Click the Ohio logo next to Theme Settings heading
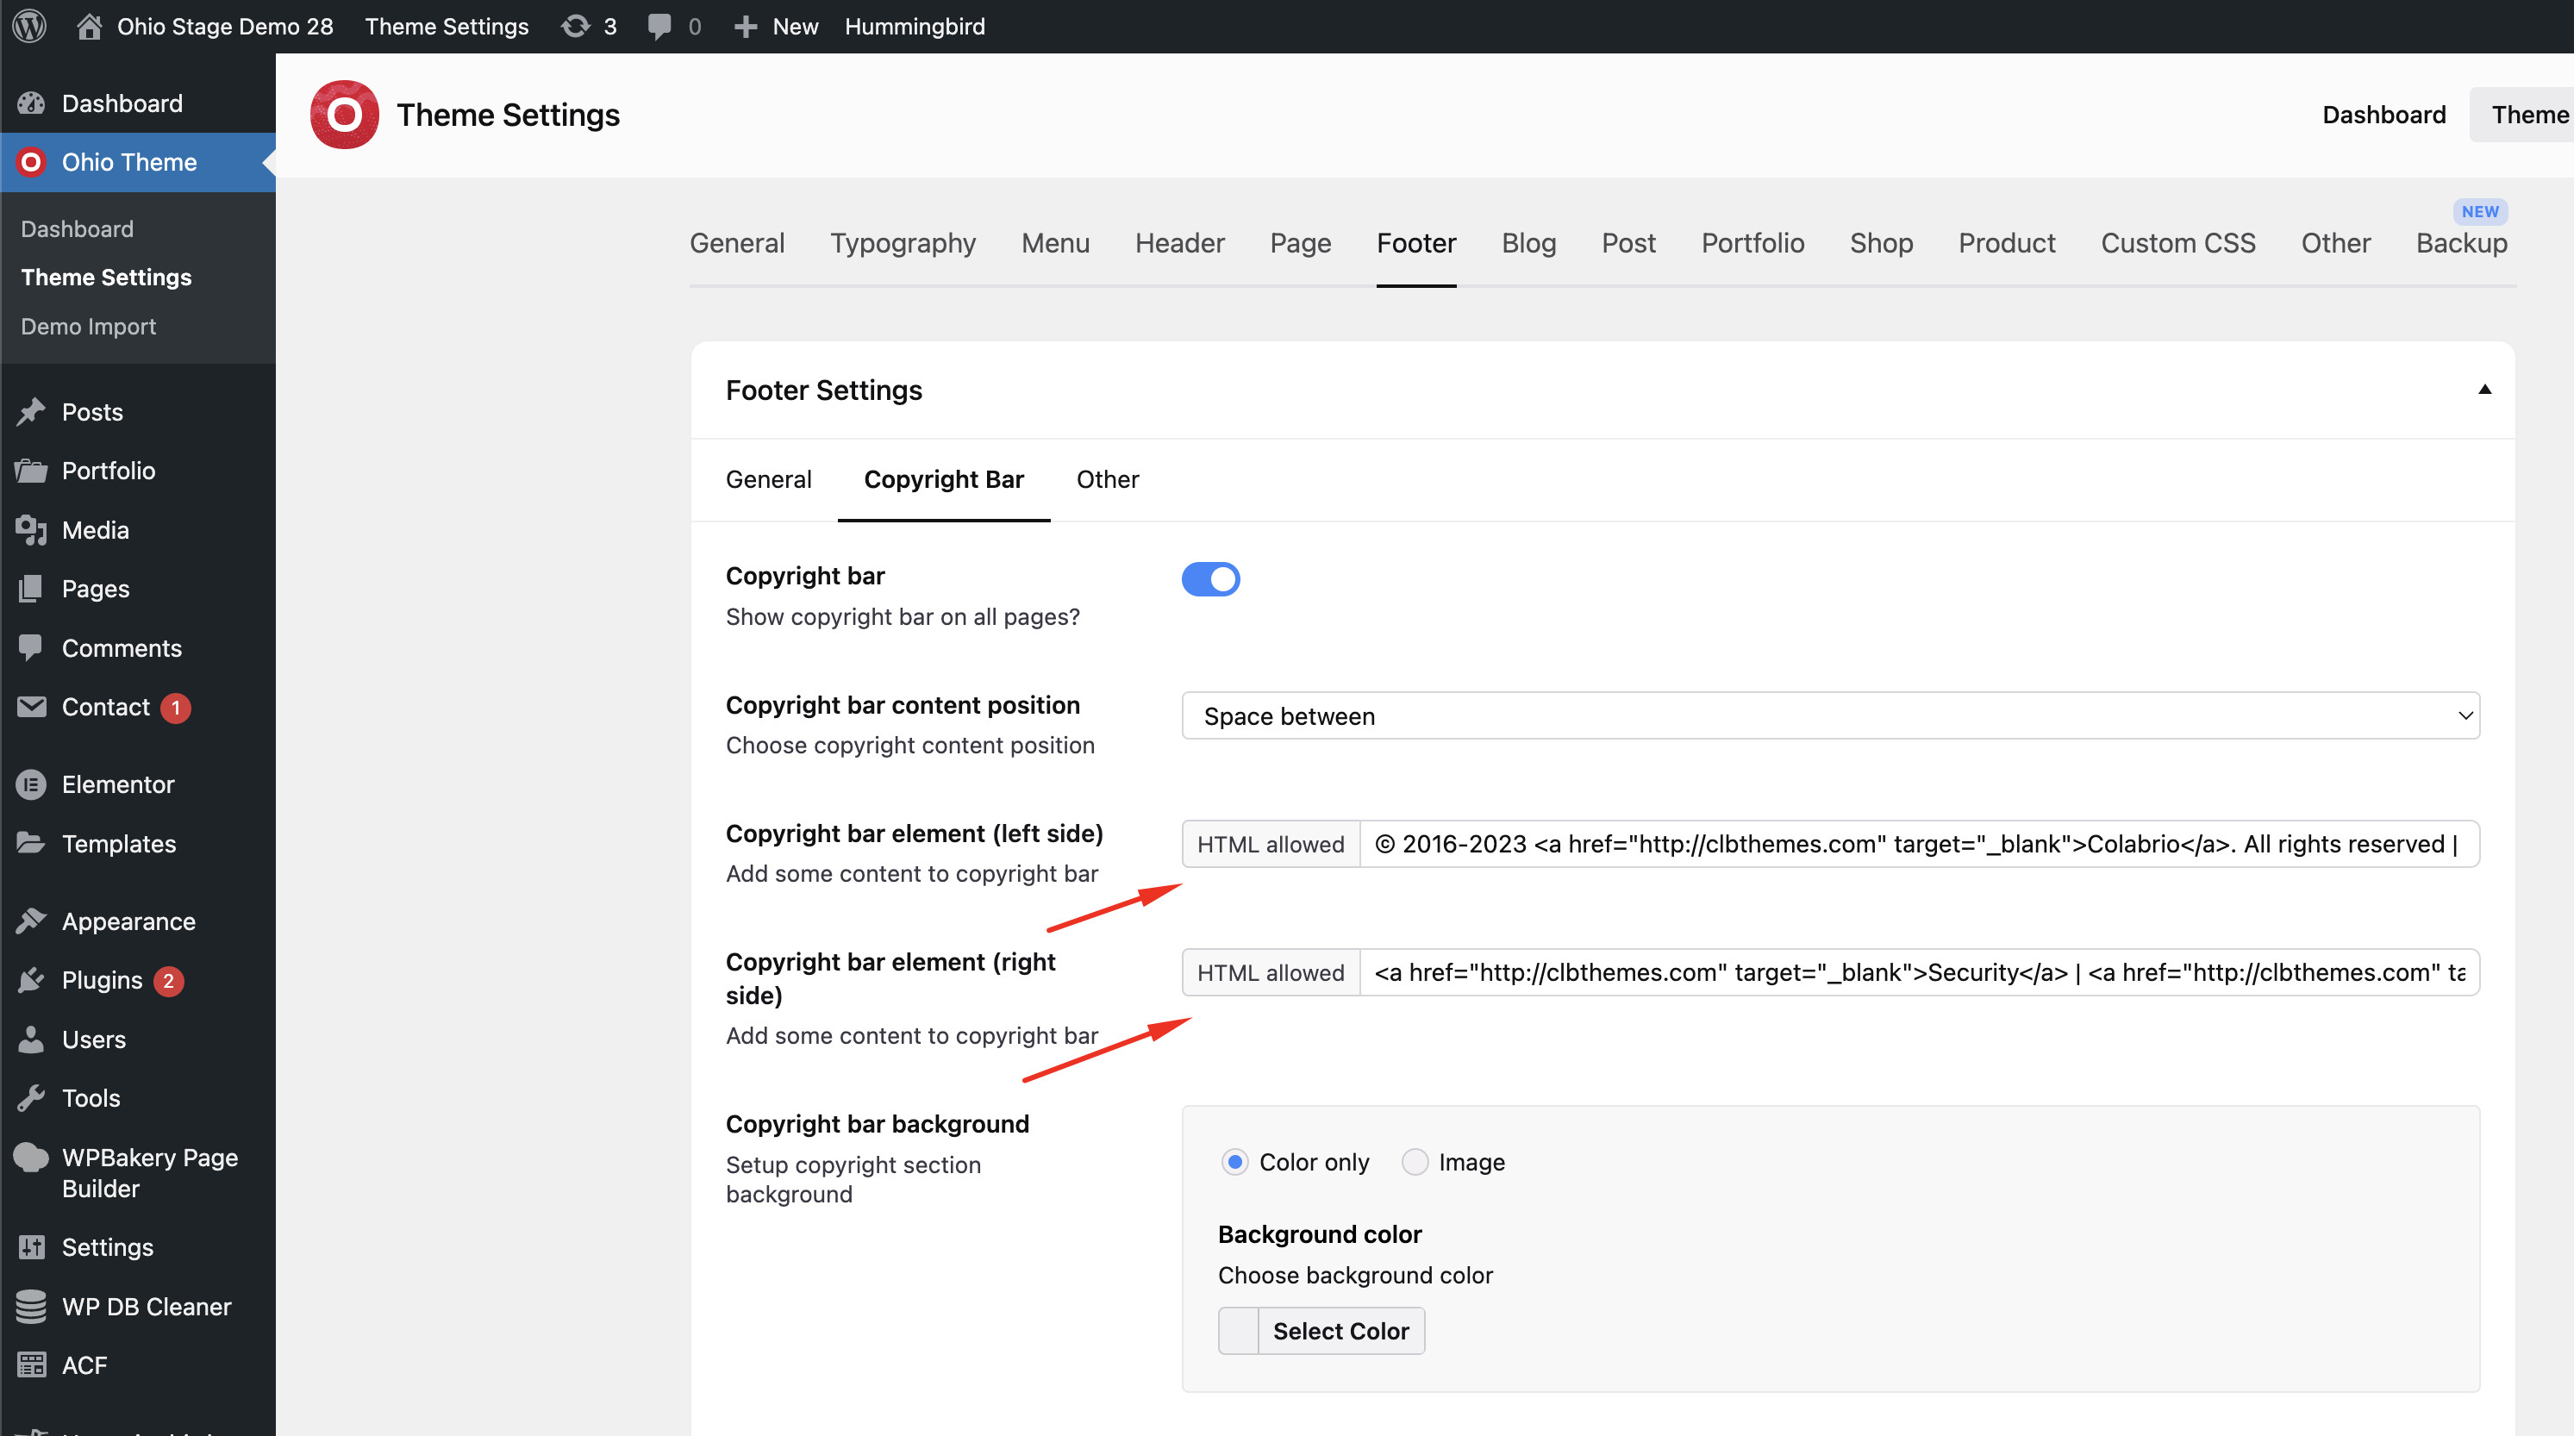The image size is (2574, 1436). 344,115
